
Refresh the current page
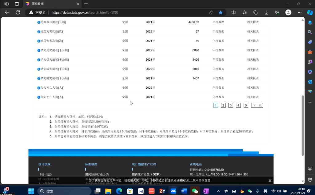(x=18, y=12)
